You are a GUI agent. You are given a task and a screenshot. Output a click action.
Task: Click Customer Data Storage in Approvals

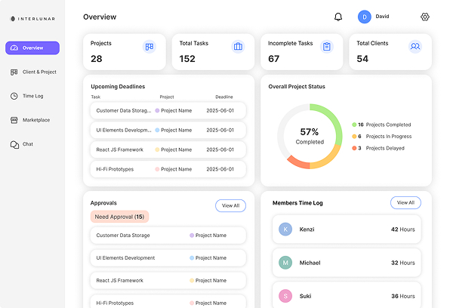point(168,236)
